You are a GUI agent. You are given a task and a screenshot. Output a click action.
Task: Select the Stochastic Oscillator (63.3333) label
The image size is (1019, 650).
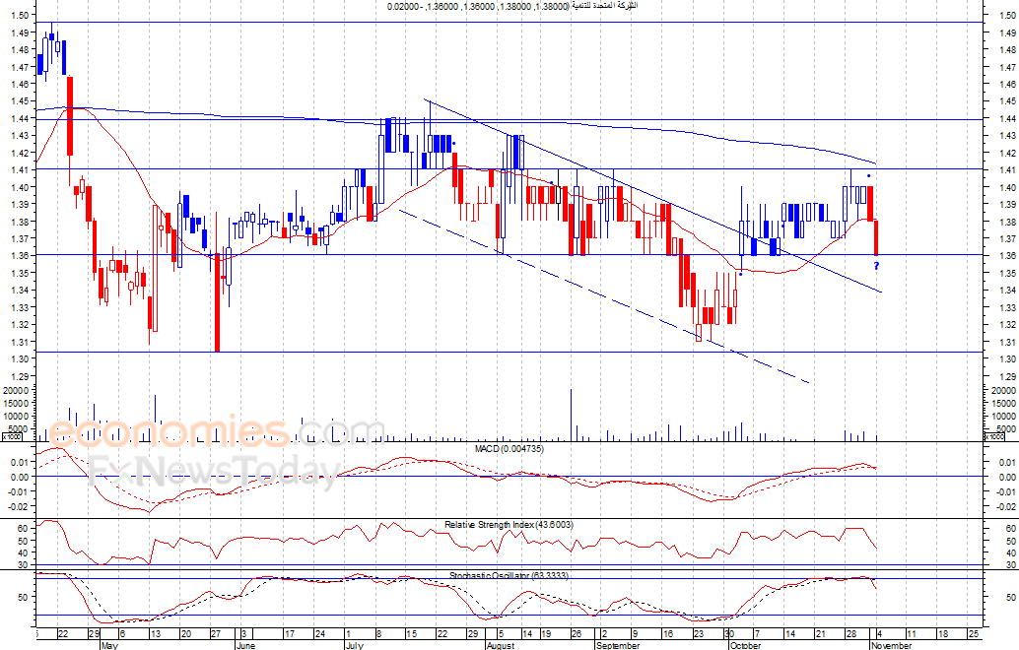coord(509,575)
